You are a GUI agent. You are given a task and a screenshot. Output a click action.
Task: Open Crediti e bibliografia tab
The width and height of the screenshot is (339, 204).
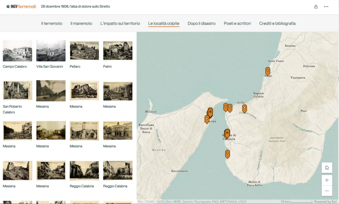coord(277,24)
